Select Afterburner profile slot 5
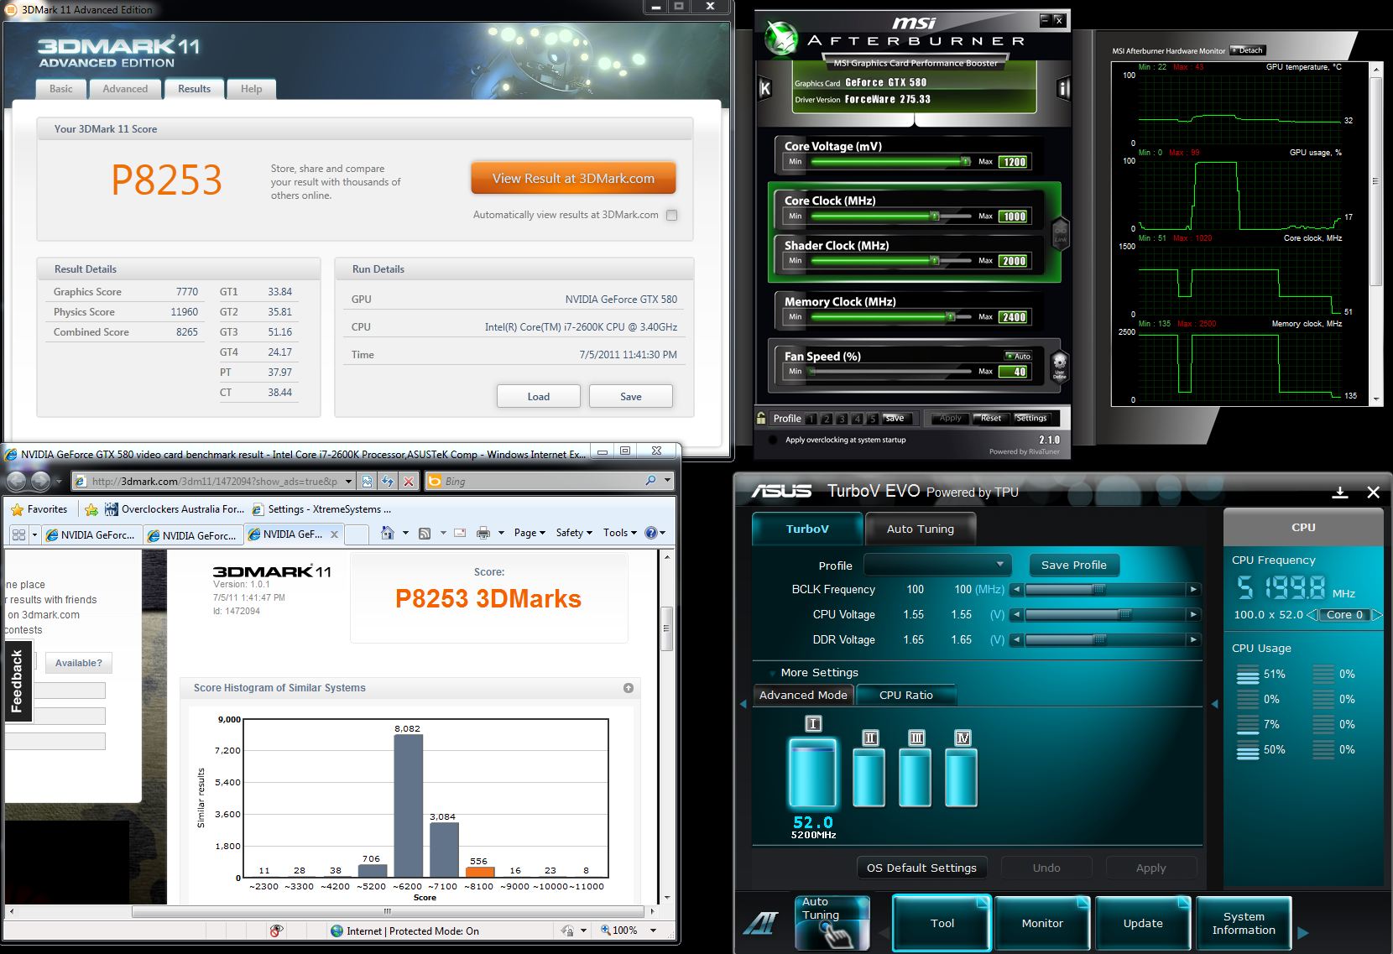The width and height of the screenshot is (1393, 954). pyautogui.click(x=872, y=419)
